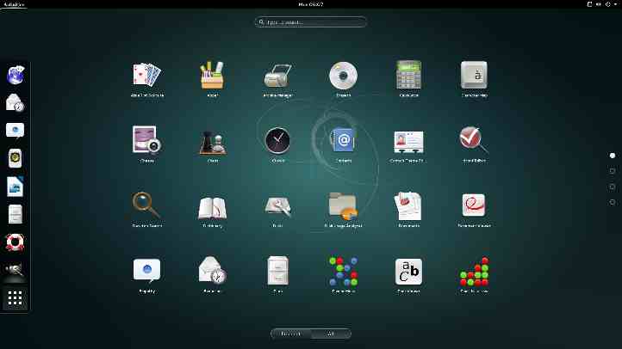Click the Type to search field
Screen dimensions: 622x349
click(311, 22)
